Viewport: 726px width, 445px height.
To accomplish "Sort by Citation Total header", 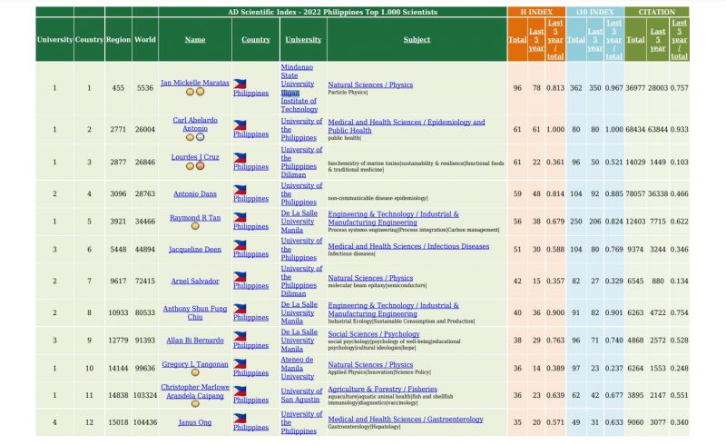I will [635, 40].
